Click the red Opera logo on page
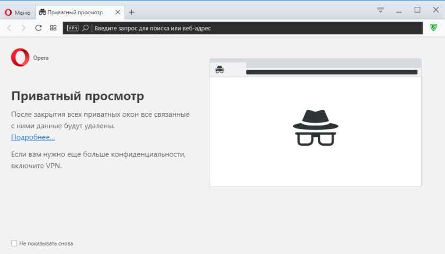 click(20, 58)
